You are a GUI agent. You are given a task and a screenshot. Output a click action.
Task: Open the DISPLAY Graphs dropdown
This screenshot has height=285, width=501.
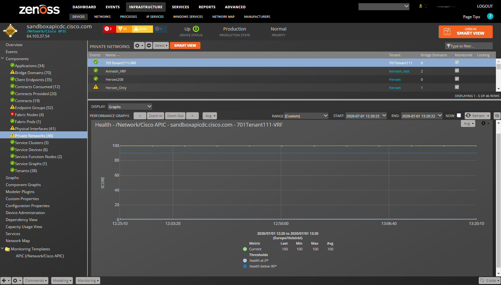pyautogui.click(x=130, y=107)
